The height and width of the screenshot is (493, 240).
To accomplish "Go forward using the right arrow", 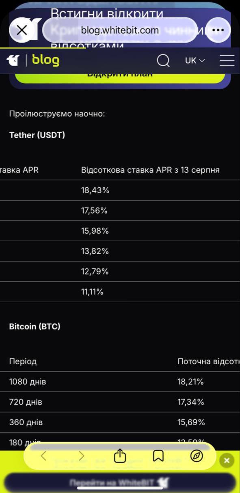I will point(82,456).
